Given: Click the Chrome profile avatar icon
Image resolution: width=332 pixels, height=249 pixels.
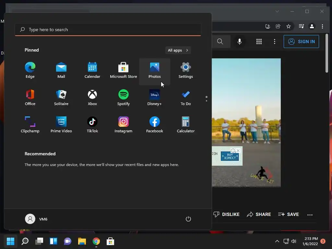Looking at the screenshot, I should [312, 26].
